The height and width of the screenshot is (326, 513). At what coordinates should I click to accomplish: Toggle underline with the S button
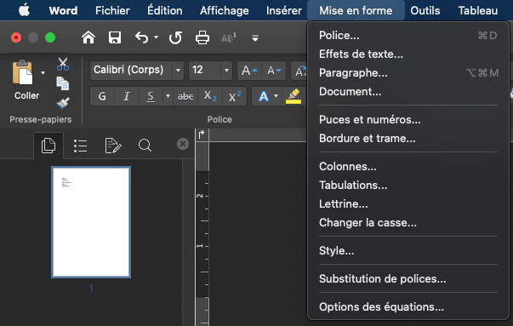tap(151, 96)
